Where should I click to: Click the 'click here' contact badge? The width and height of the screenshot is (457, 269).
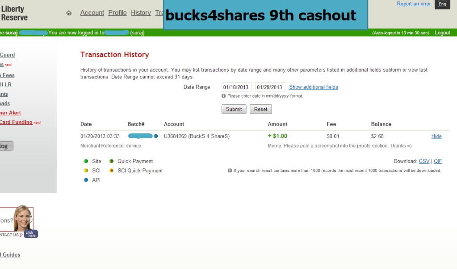[31, 234]
